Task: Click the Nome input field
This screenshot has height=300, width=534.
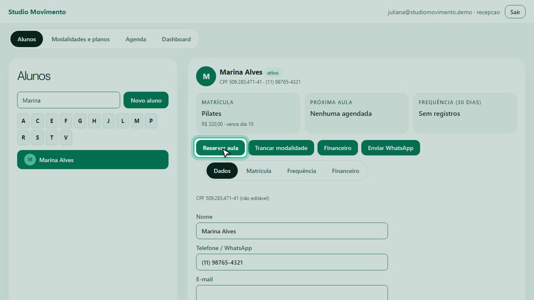Action: 292,231
